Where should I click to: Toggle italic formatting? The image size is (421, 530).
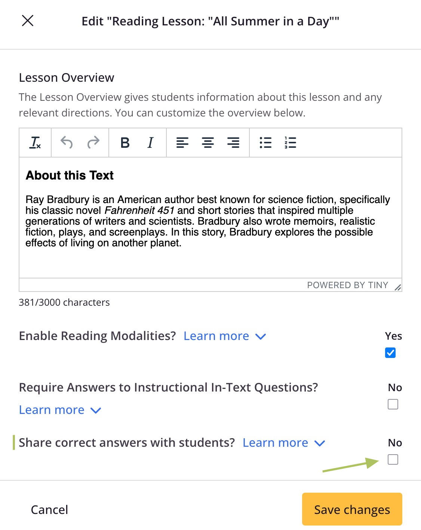150,143
